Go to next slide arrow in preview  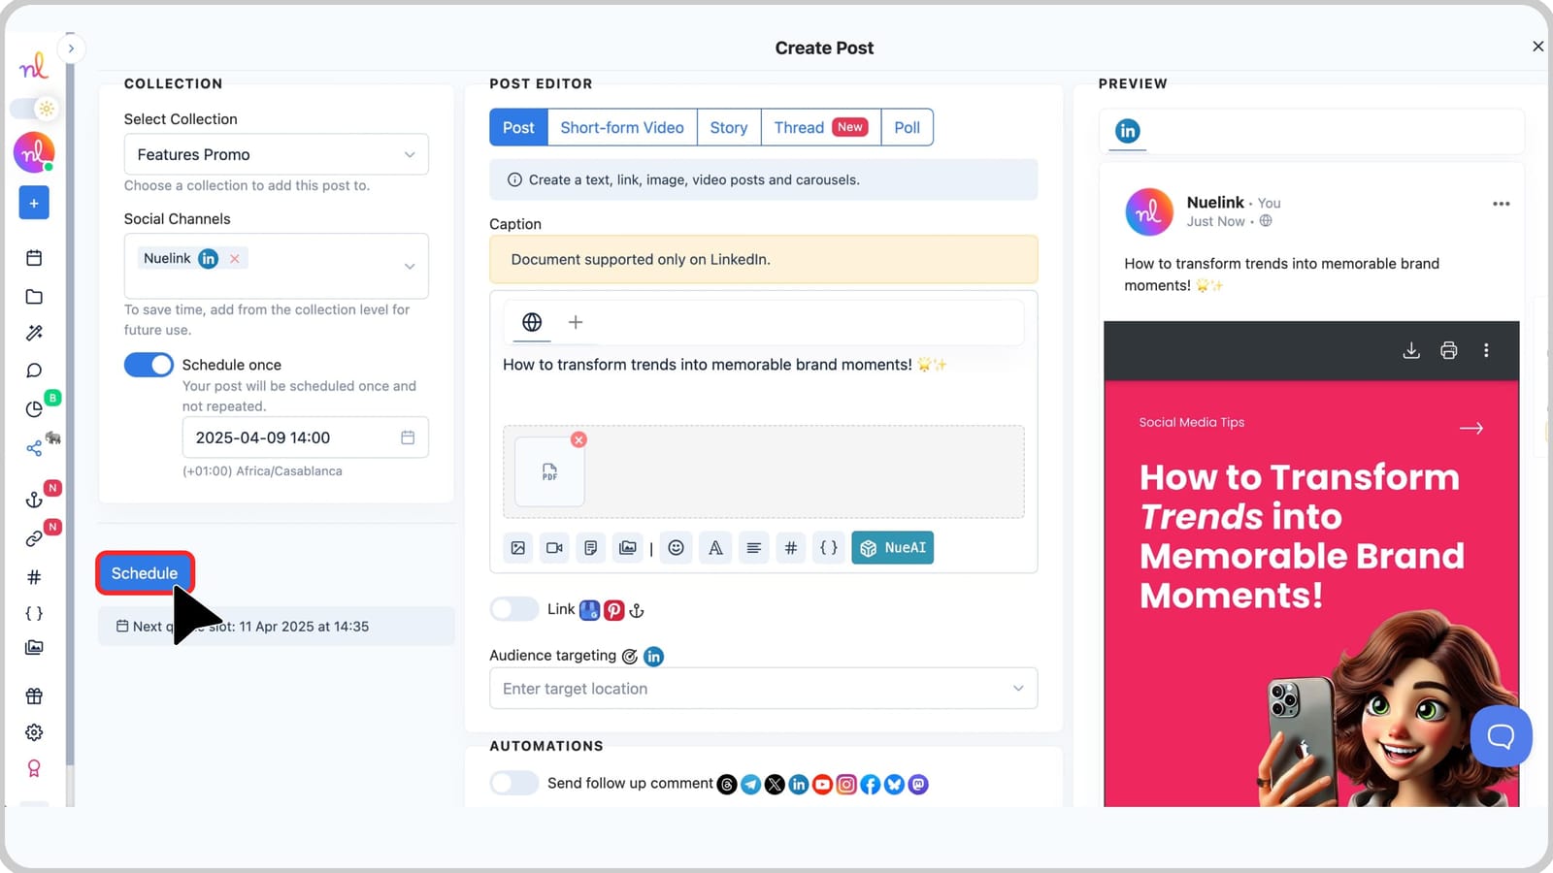tap(1471, 428)
